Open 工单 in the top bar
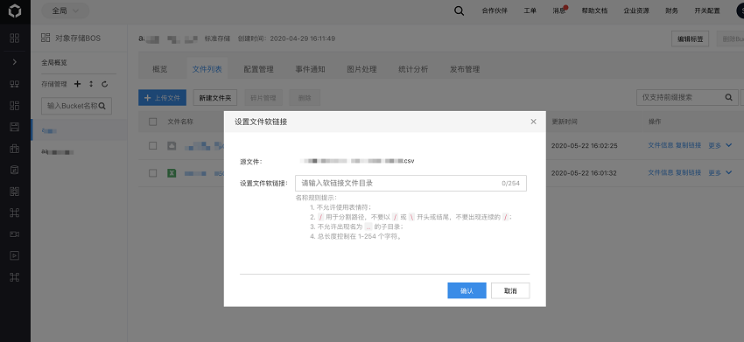The image size is (744, 342). point(530,10)
